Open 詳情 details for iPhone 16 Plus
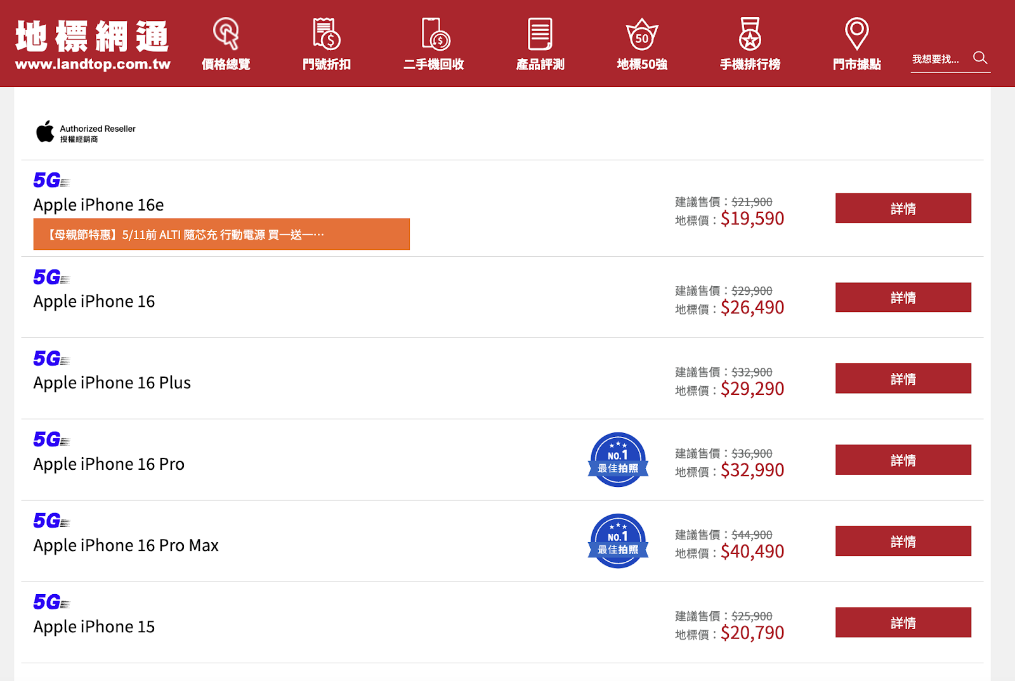Image resolution: width=1015 pixels, height=681 pixels. (x=903, y=379)
